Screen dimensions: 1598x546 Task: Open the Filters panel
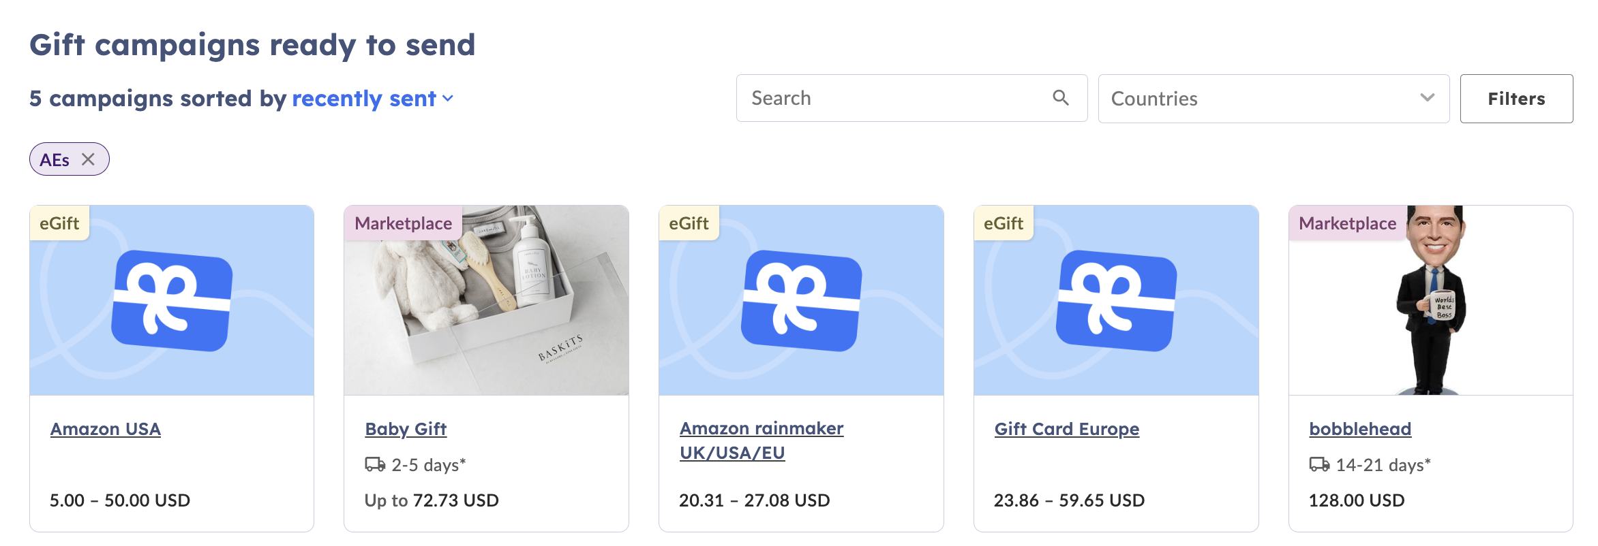pyautogui.click(x=1516, y=99)
